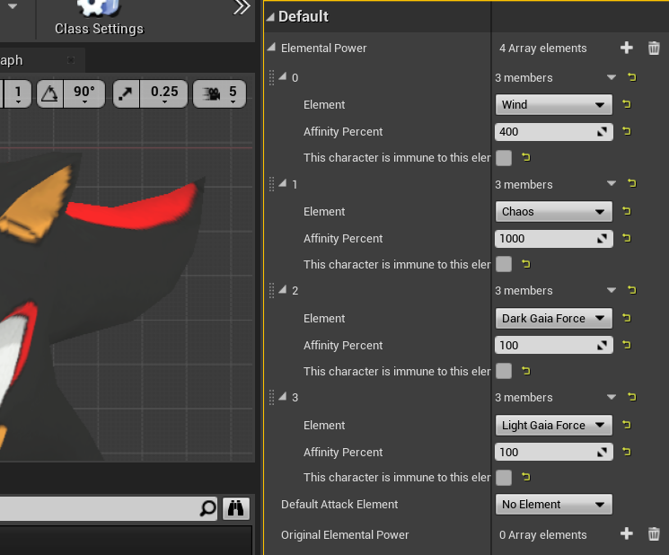This screenshot has height=555, width=669.
Task: Open Element dropdown showing Light Gaia Force
Action: [553, 426]
